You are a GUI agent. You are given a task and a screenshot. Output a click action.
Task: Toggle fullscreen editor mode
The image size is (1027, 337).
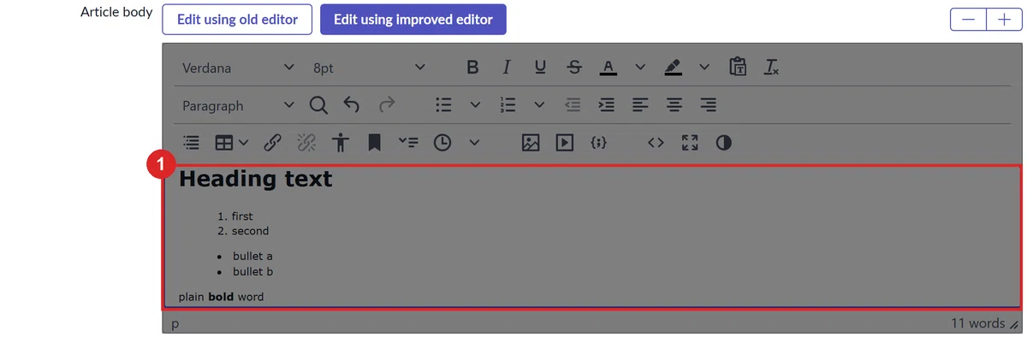[x=690, y=143]
